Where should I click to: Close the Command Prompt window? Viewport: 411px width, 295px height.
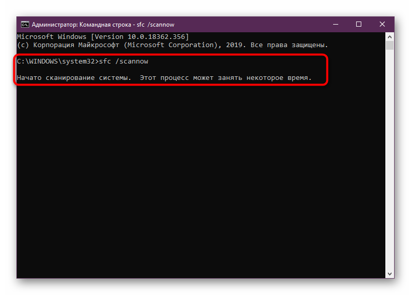click(382, 24)
